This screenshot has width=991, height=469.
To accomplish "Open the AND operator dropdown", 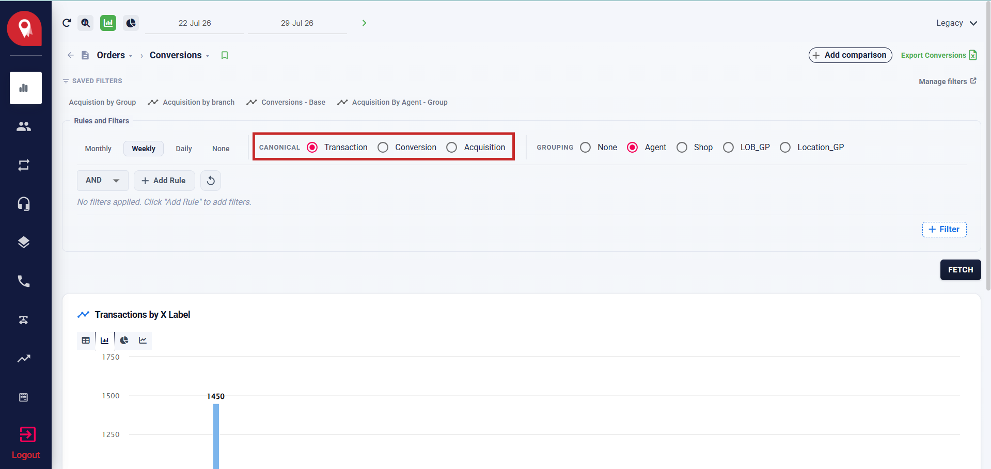I will click(103, 181).
